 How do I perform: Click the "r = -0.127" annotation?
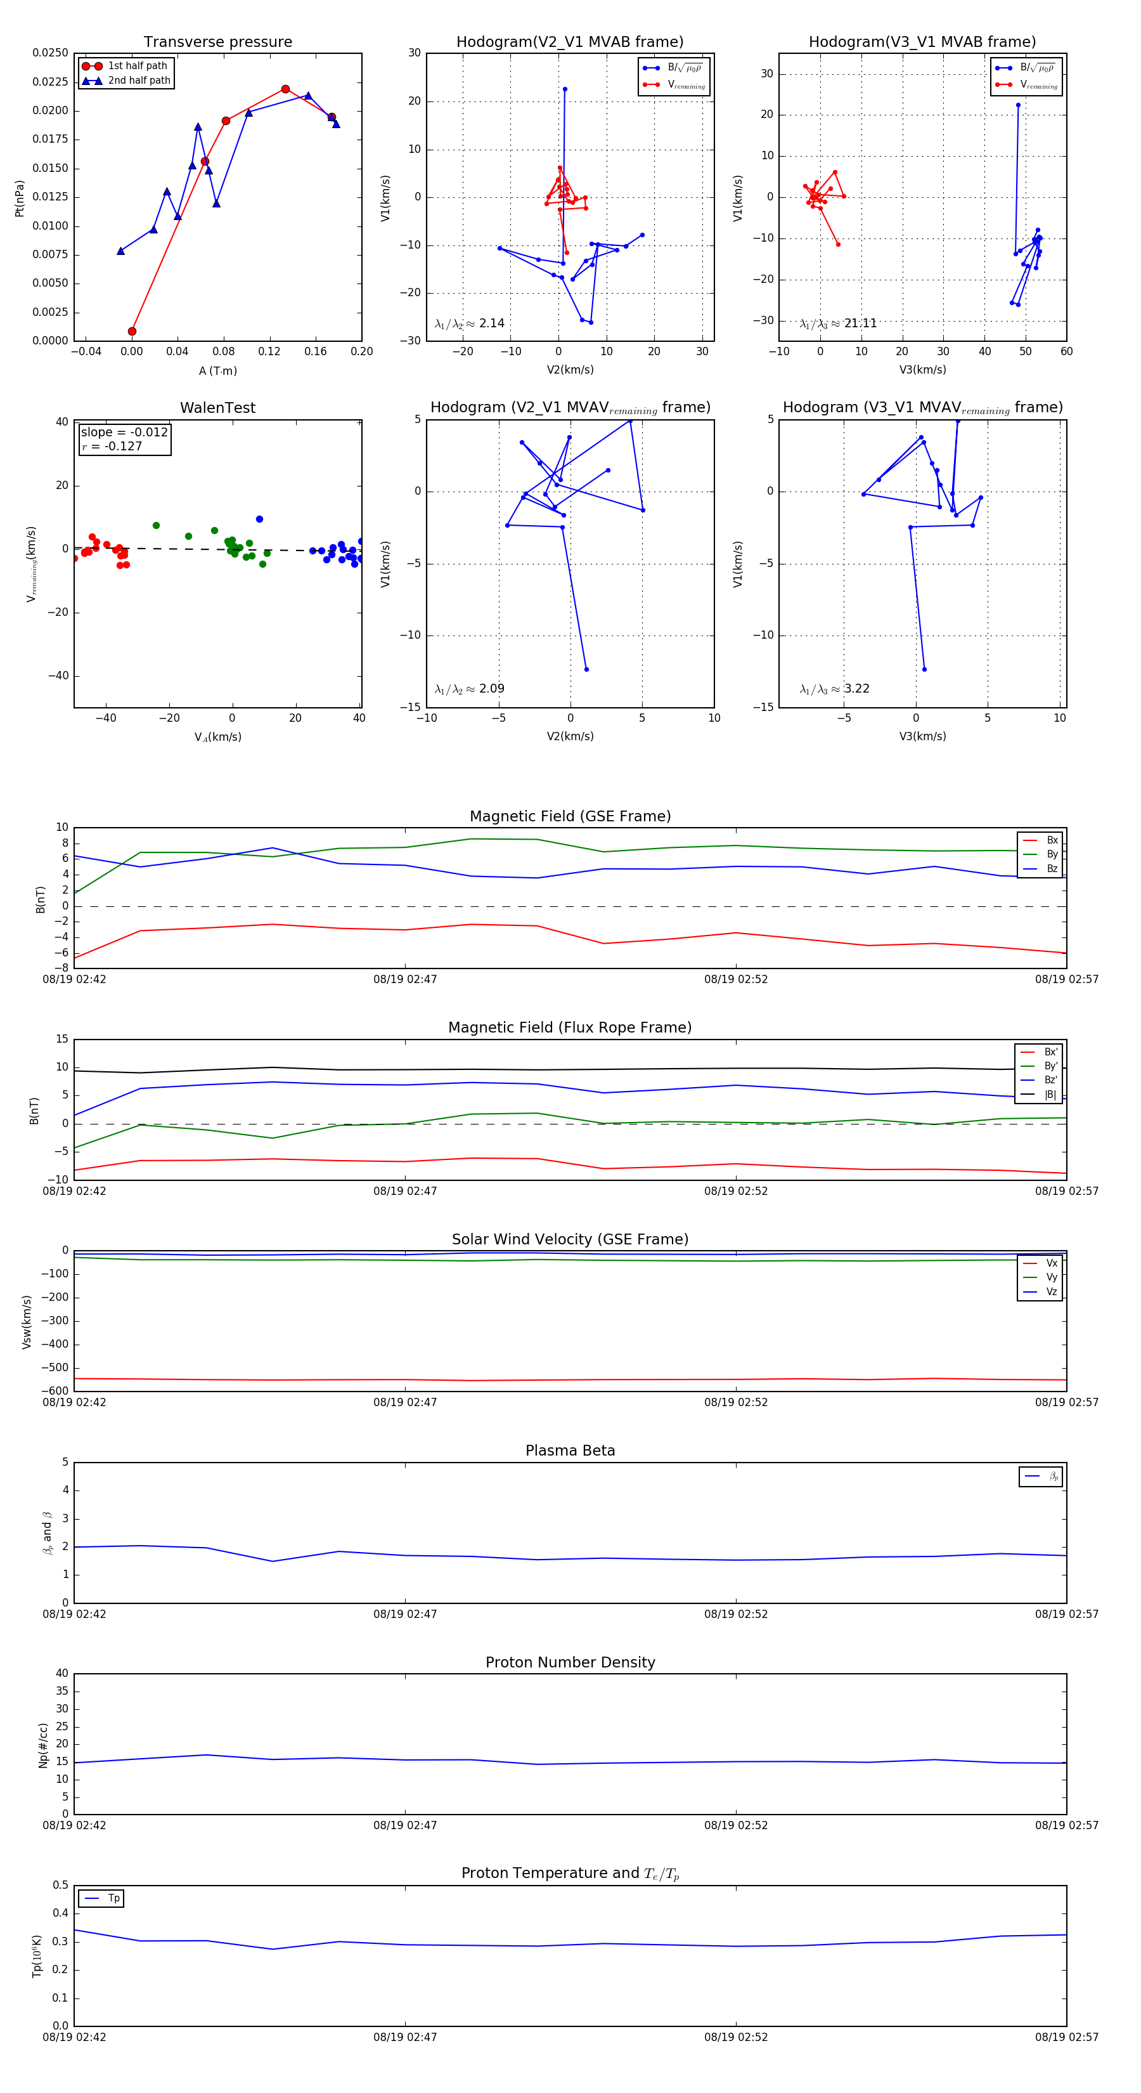tap(112, 446)
